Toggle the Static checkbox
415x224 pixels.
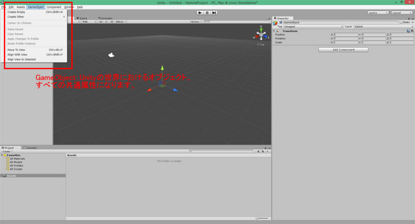401,22
